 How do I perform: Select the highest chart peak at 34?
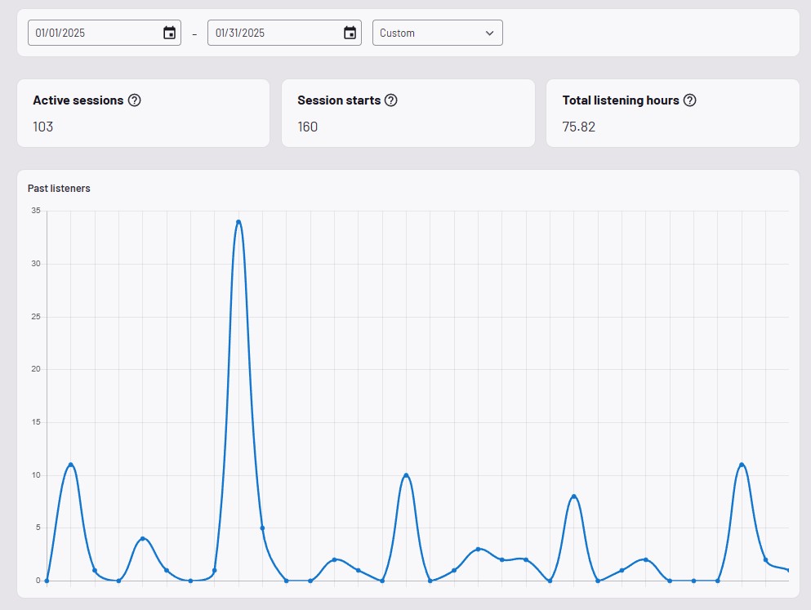pos(238,221)
